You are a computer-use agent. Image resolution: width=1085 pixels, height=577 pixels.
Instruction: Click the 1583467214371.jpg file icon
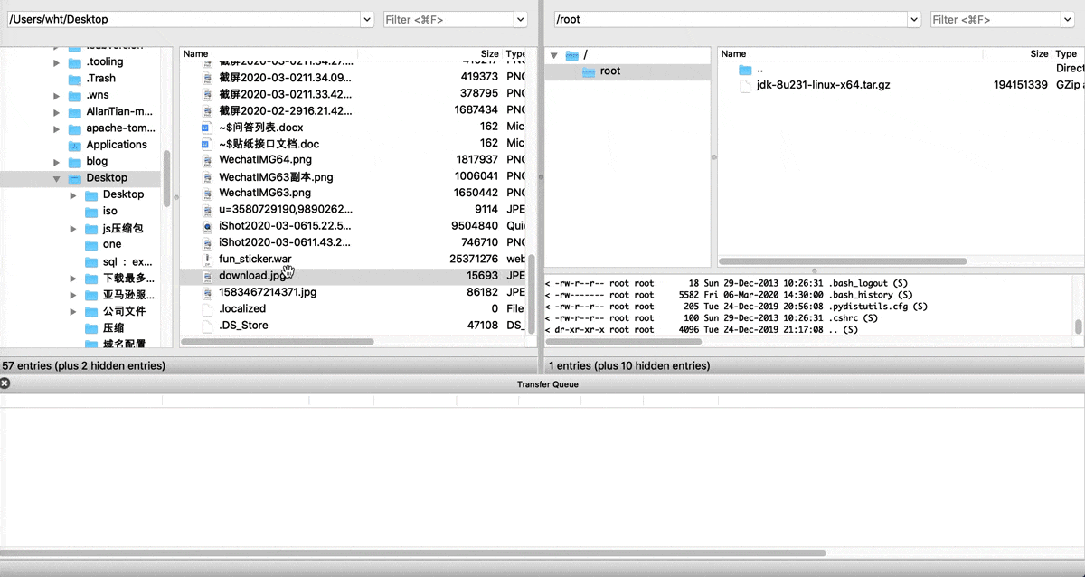point(206,293)
